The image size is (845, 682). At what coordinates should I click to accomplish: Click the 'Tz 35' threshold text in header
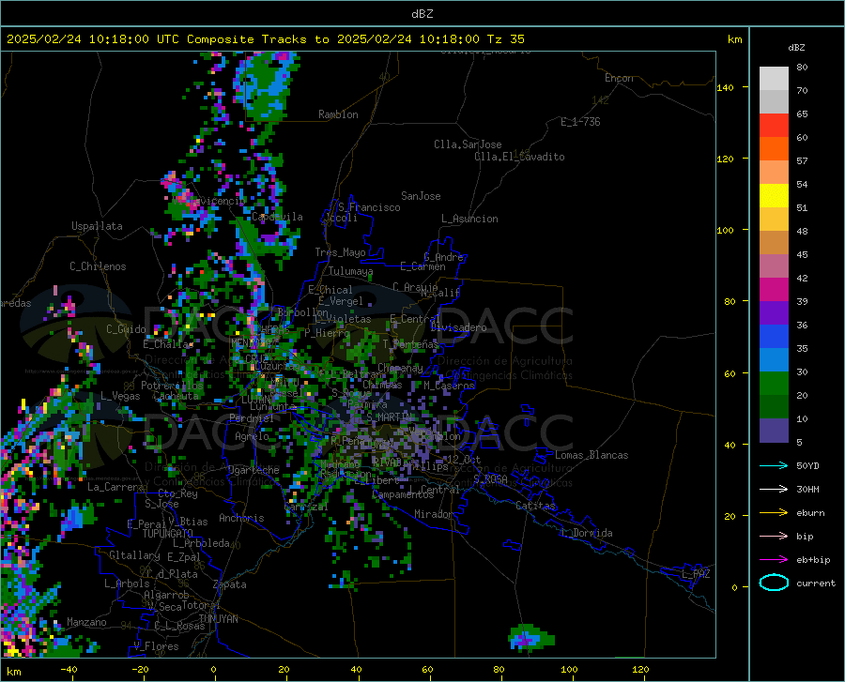pos(505,39)
